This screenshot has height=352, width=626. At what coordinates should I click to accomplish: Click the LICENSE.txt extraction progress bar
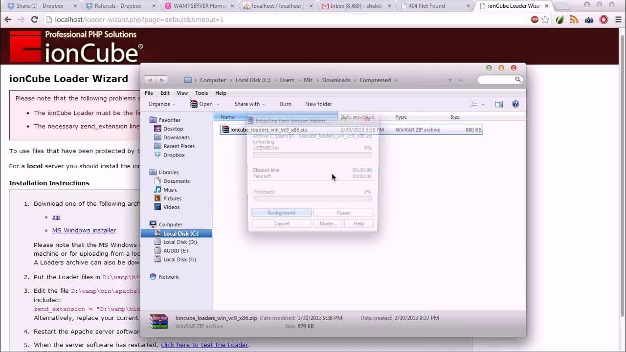pyautogui.click(x=313, y=155)
